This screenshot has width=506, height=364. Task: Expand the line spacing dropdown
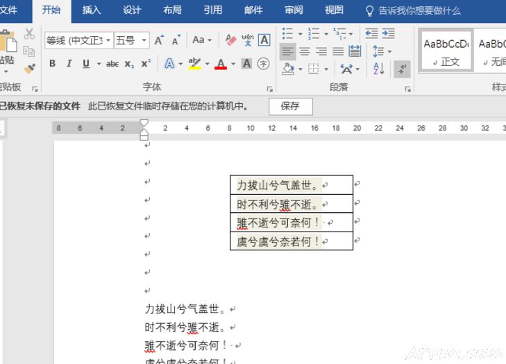[390, 51]
